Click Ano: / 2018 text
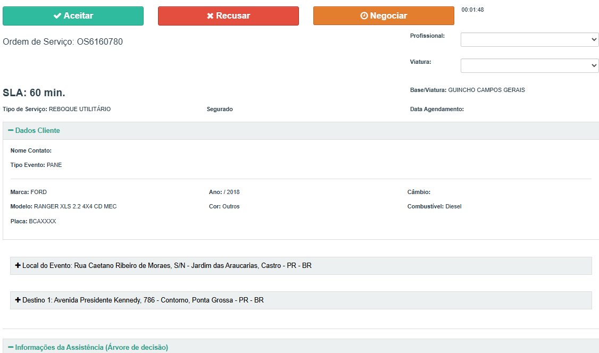Screen dimensions: 599x353 tap(224, 192)
